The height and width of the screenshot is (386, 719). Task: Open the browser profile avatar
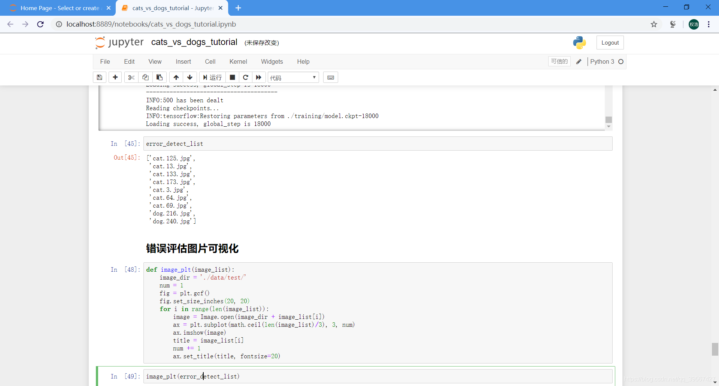694,24
